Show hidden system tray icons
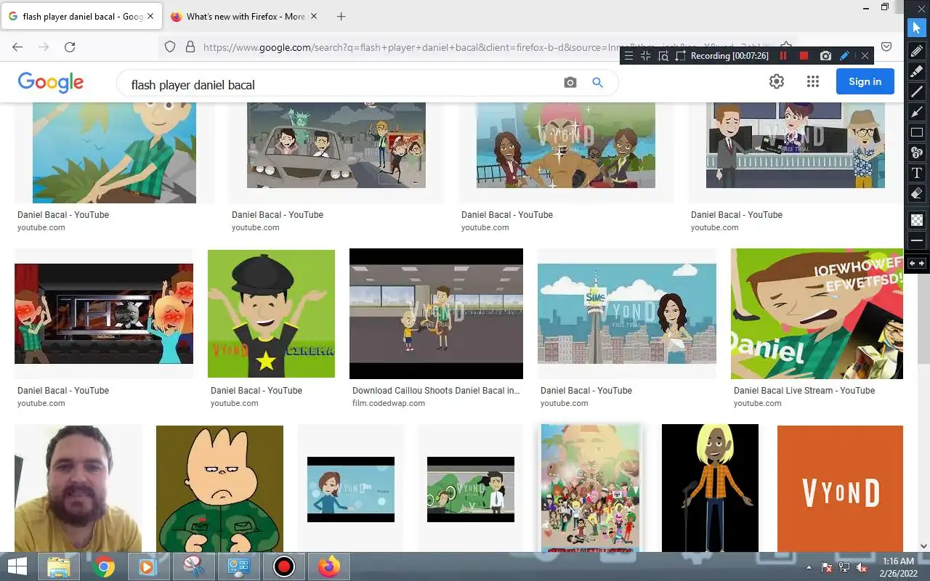Viewport: 930px width, 581px height. pyautogui.click(x=809, y=567)
